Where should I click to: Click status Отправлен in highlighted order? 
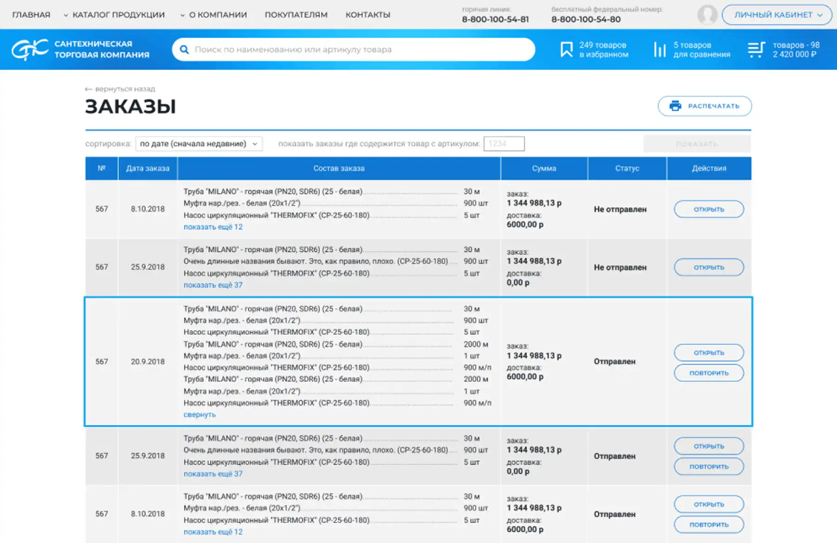pos(614,361)
